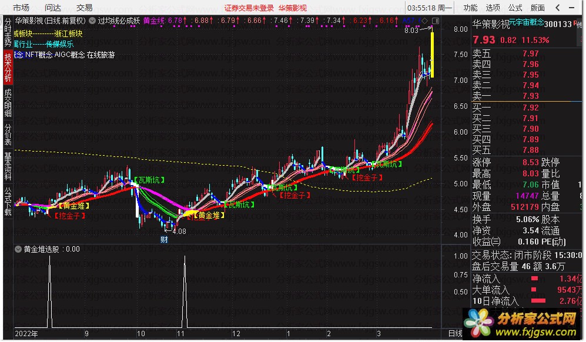Expand main chart indicator dropdown arrow
Image resolution: width=586 pixels, height=342 pixels.
tap(92, 21)
